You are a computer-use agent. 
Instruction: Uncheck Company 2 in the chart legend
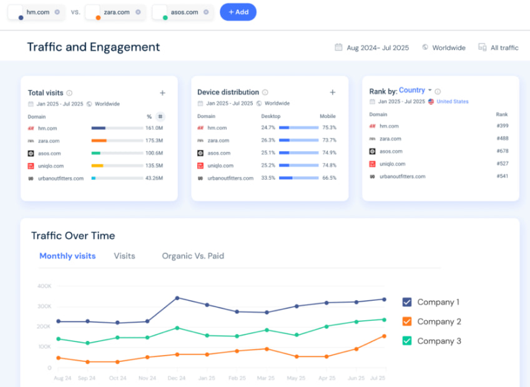tap(407, 321)
